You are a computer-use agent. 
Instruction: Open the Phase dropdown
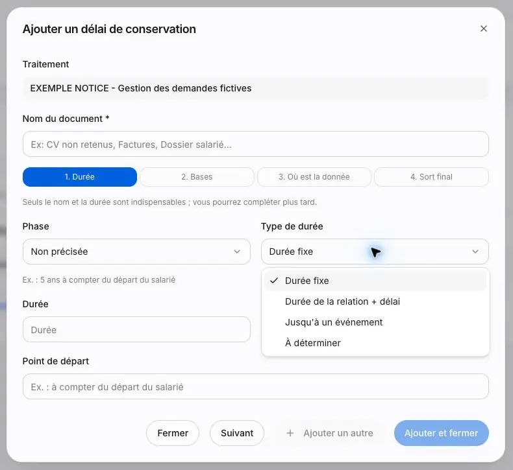[136, 252]
